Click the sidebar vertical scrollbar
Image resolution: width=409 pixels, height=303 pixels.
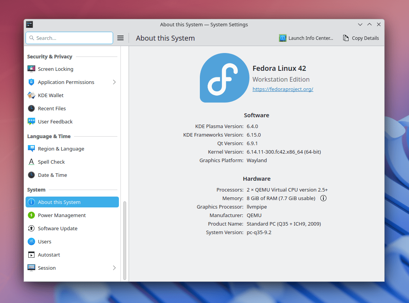pos(125,240)
